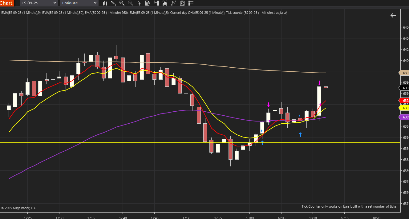Open the ES 09-25 instrument dropdown

point(39,3)
